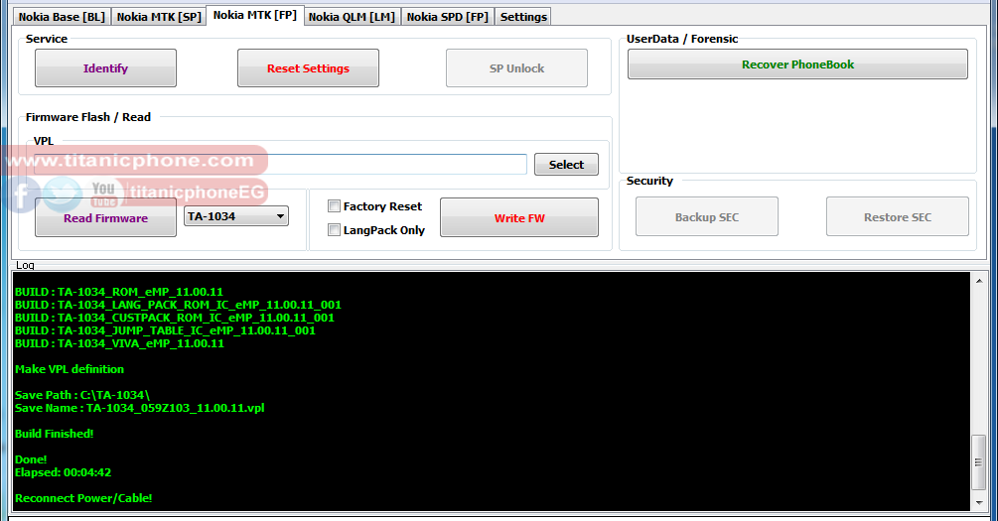The width and height of the screenshot is (998, 521).
Task: Click the Elapsed: 00:04:42 log line
Action: click(63, 472)
